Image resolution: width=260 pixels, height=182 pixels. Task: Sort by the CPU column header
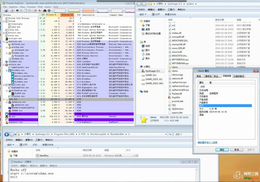tap(42, 15)
